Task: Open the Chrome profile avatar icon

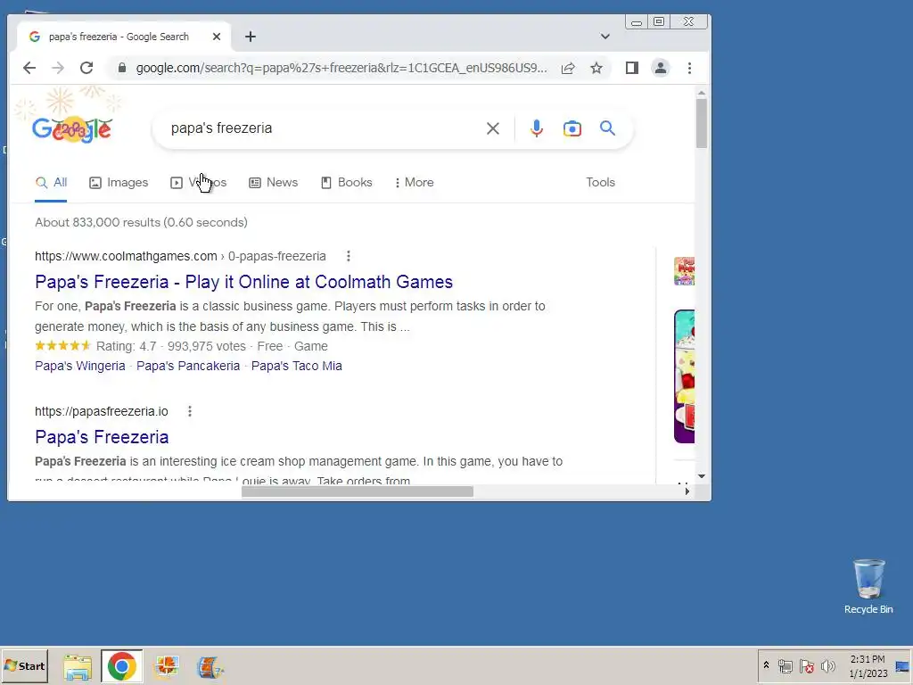Action: 661,68
